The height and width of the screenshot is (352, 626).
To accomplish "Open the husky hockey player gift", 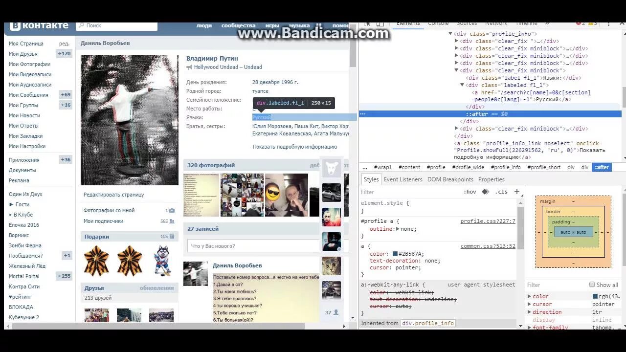I will (162, 261).
